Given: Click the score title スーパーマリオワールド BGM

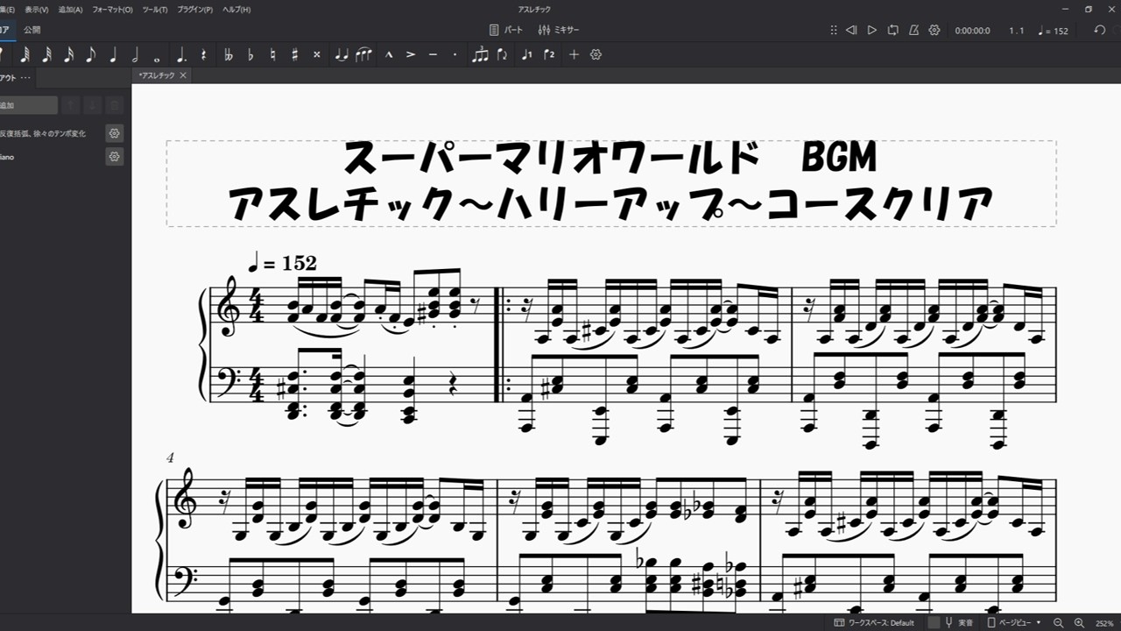Looking at the screenshot, I should tap(610, 159).
